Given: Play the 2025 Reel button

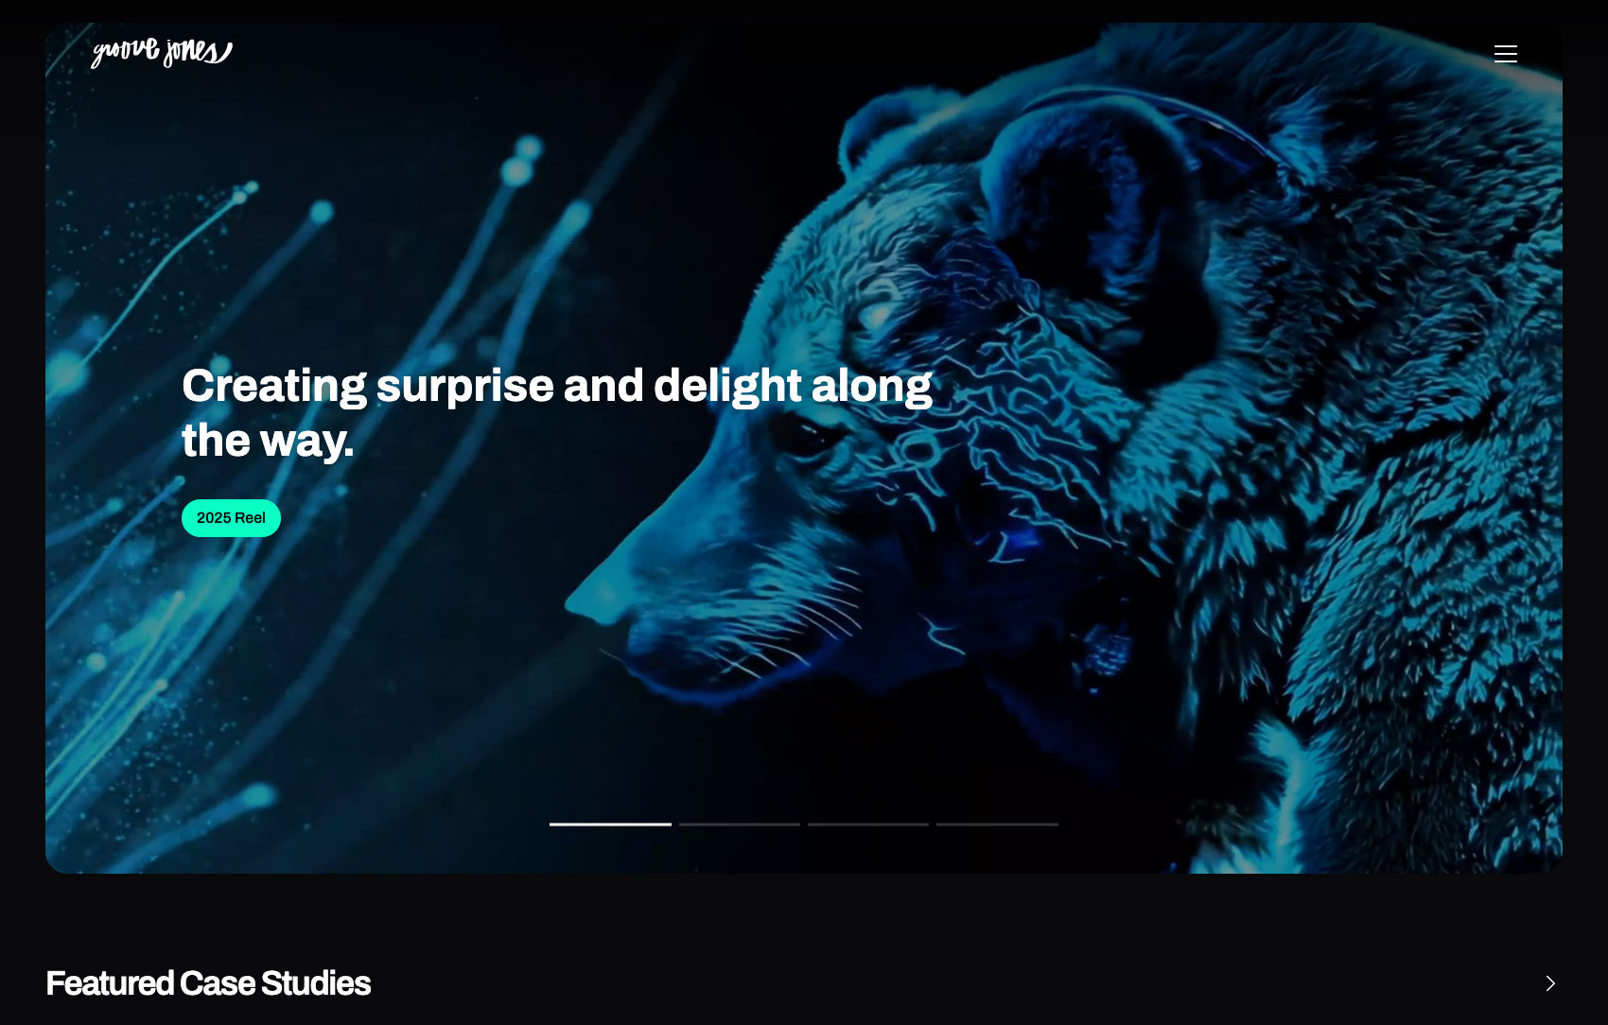Looking at the screenshot, I should coord(231,518).
